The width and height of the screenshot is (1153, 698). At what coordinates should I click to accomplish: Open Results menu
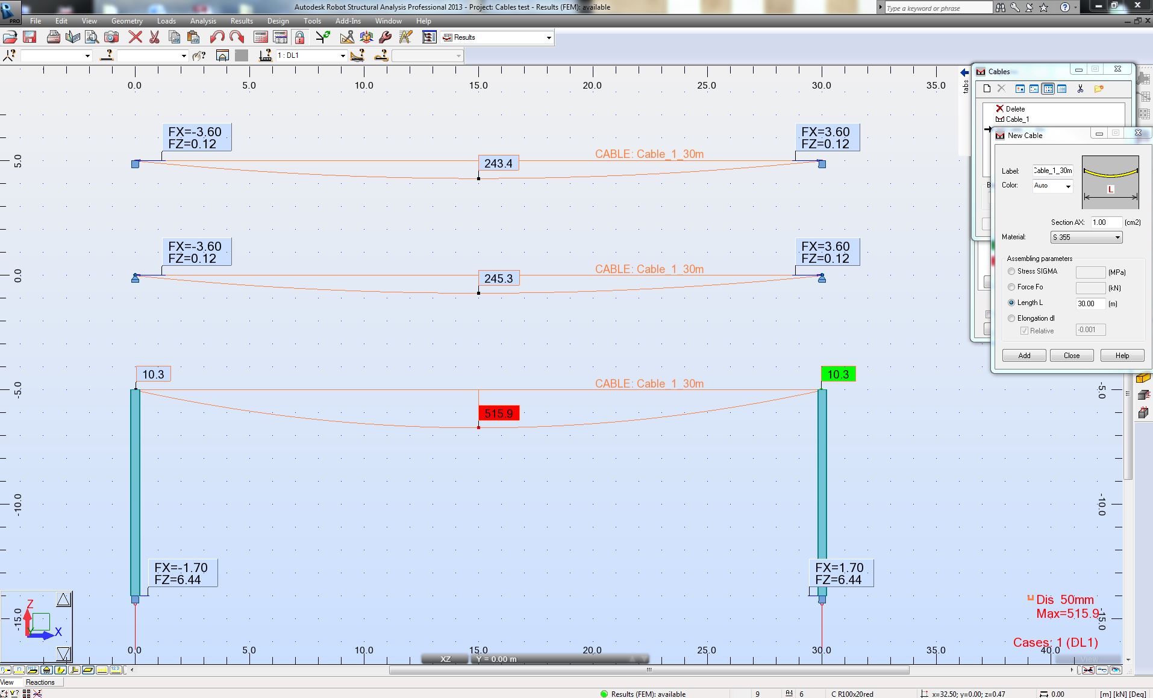[242, 20]
